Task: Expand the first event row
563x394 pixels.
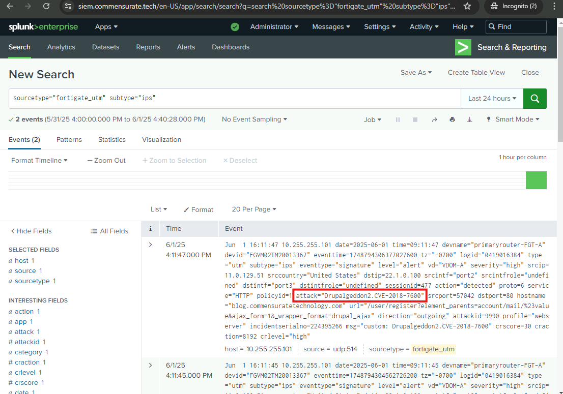Action: coord(150,245)
